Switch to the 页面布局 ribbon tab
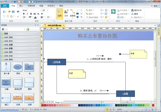Image resolution: width=161 pixels, height=112 pixels. point(31,6)
